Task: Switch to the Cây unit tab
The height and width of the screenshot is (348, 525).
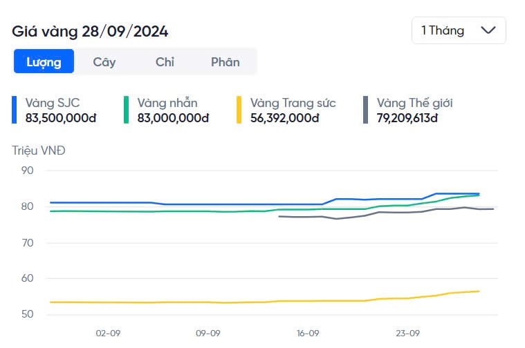Action: 104,61
